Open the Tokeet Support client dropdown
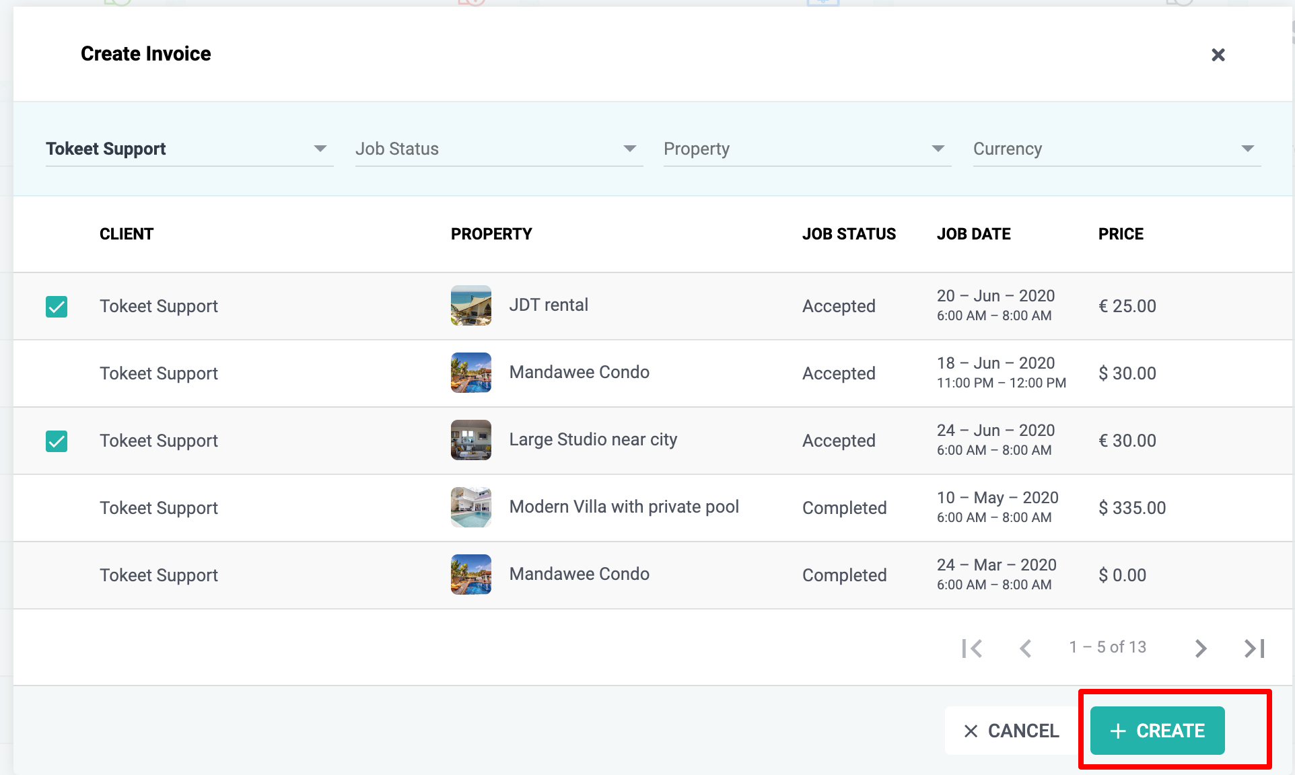Screen dimensions: 1295x775 pyautogui.click(x=189, y=149)
